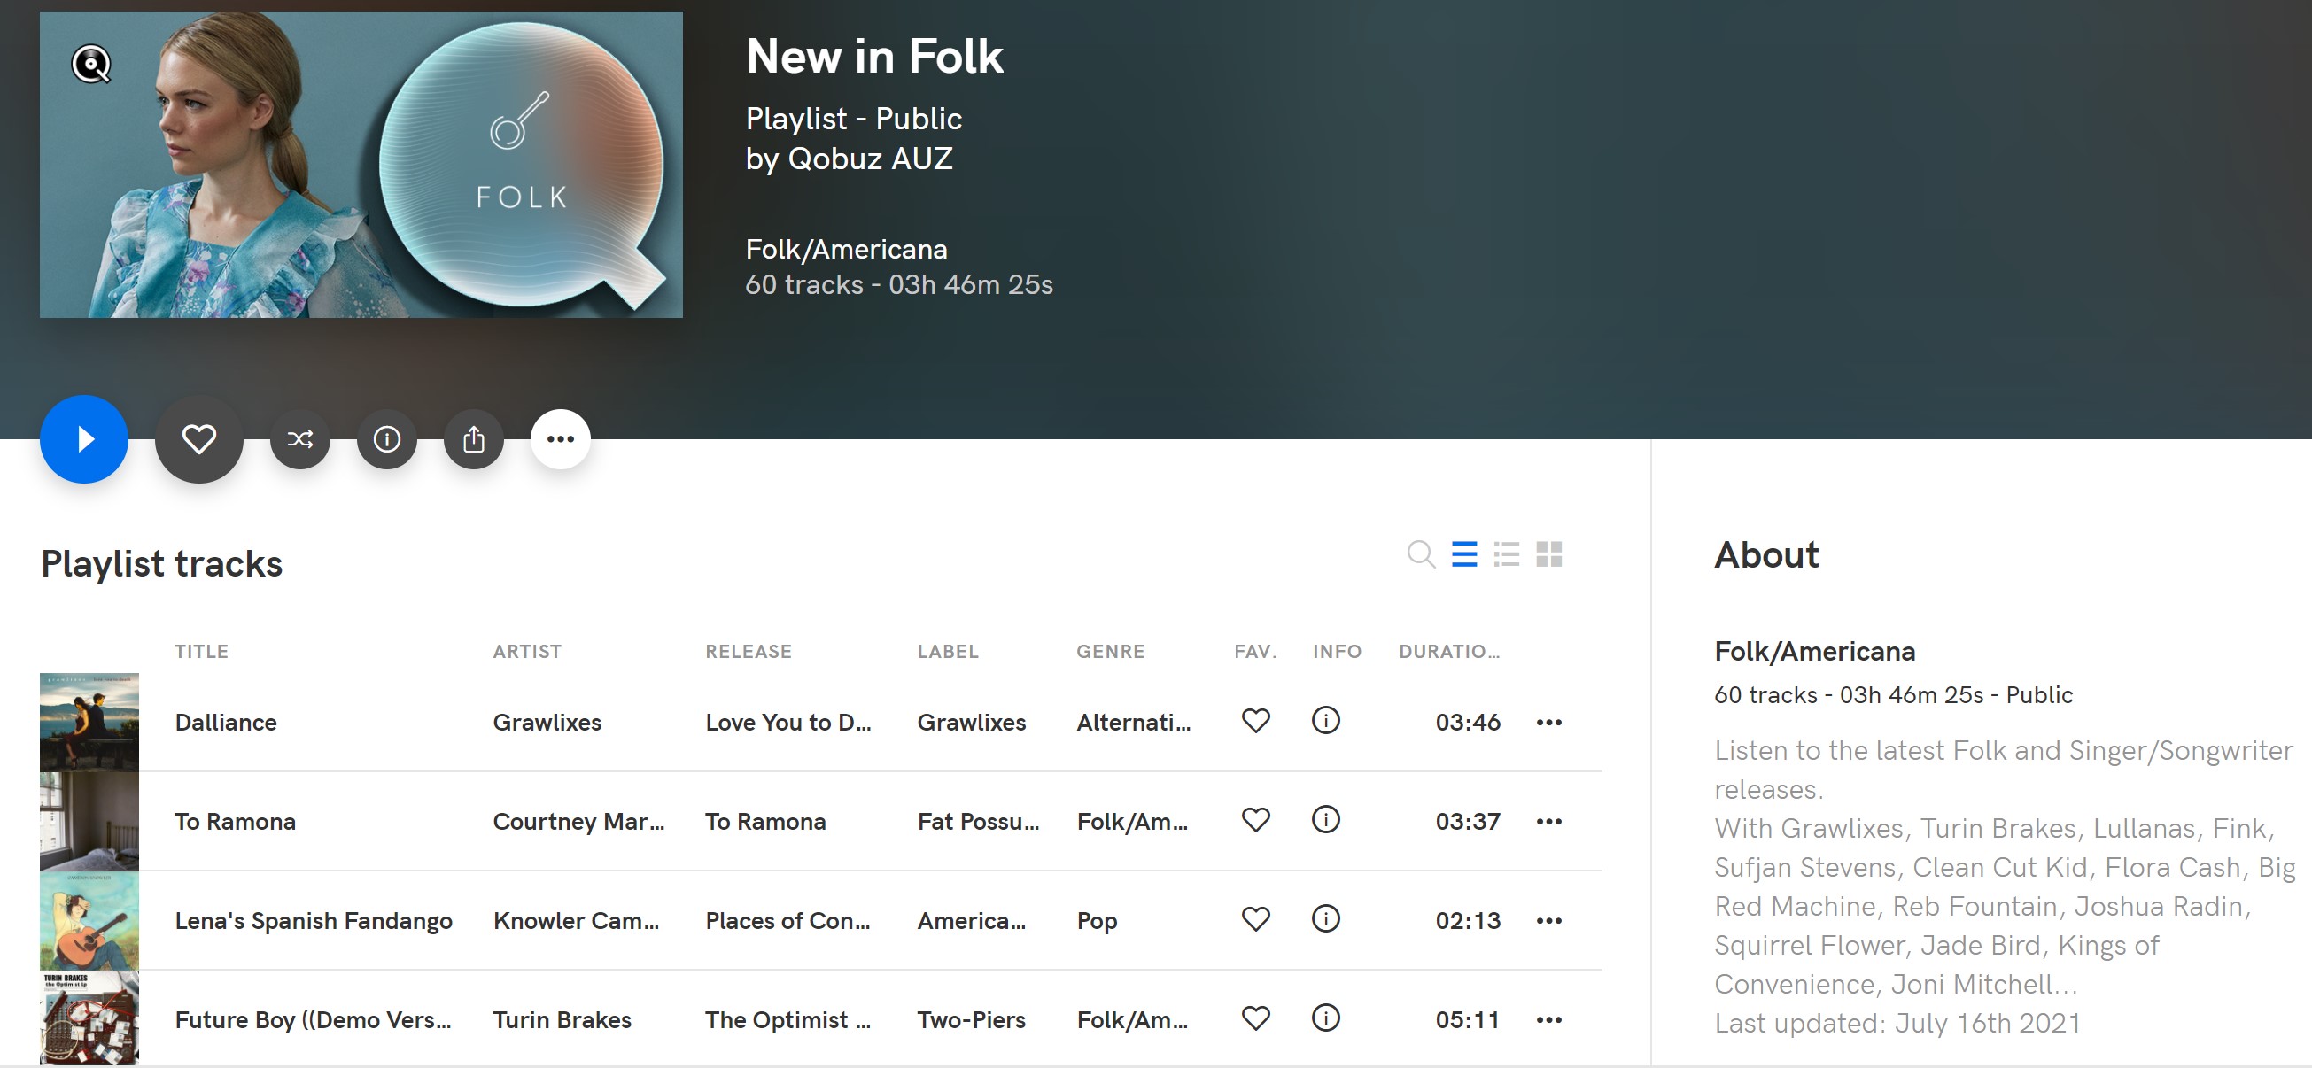The width and height of the screenshot is (2312, 1068).
Task: Switch to detailed list view
Action: [1506, 554]
